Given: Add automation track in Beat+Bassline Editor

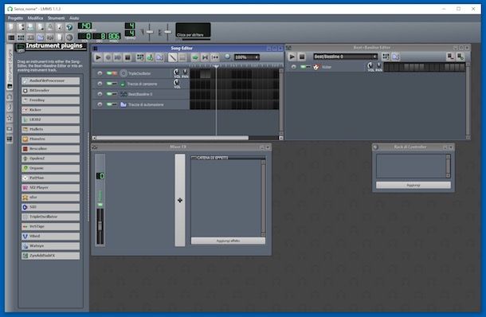Looking at the screenshot, I should pyautogui.click(x=396, y=57).
